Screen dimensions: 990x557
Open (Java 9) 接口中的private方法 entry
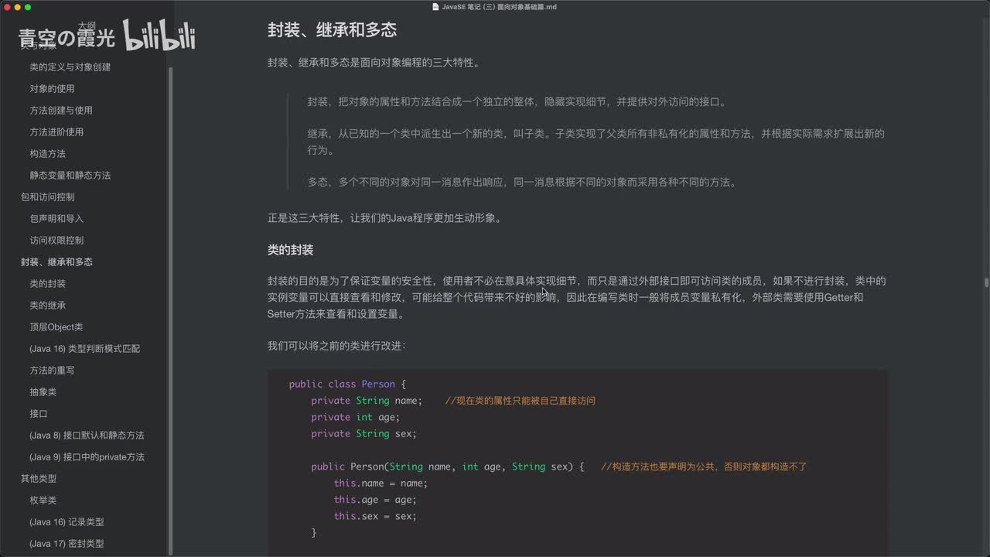pyautogui.click(x=87, y=457)
